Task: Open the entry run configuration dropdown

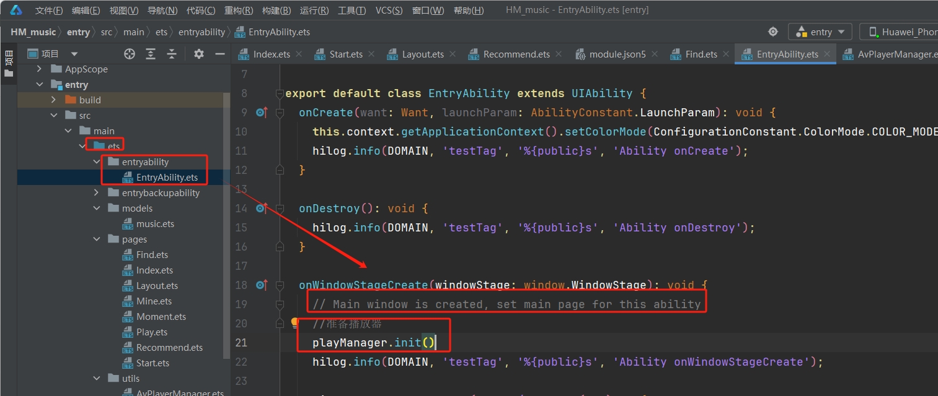Action: pos(820,32)
